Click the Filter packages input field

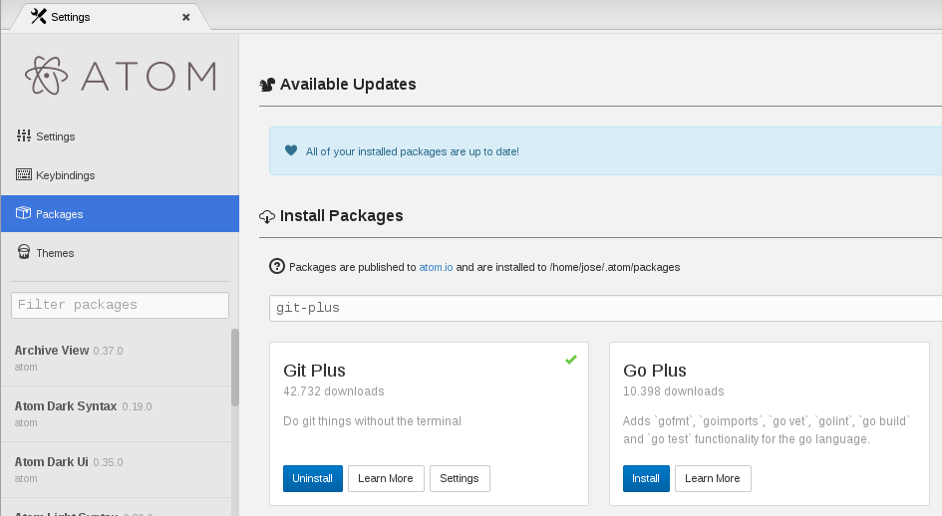[x=120, y=305]
